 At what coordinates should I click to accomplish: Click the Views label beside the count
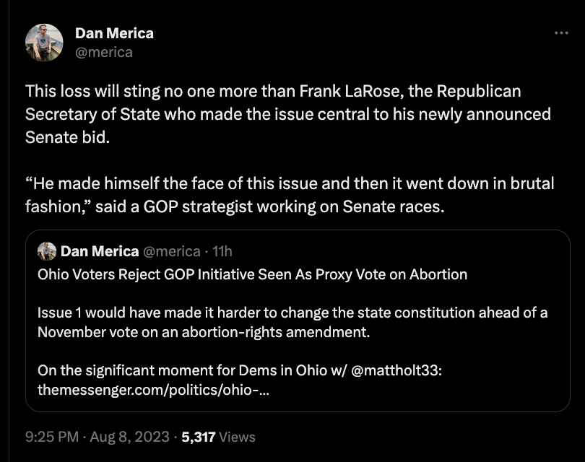(237, 437)
